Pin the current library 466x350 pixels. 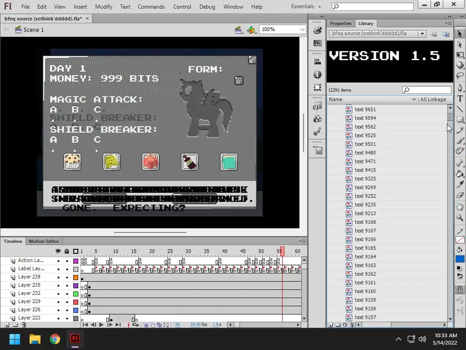(x=434, y=34)
